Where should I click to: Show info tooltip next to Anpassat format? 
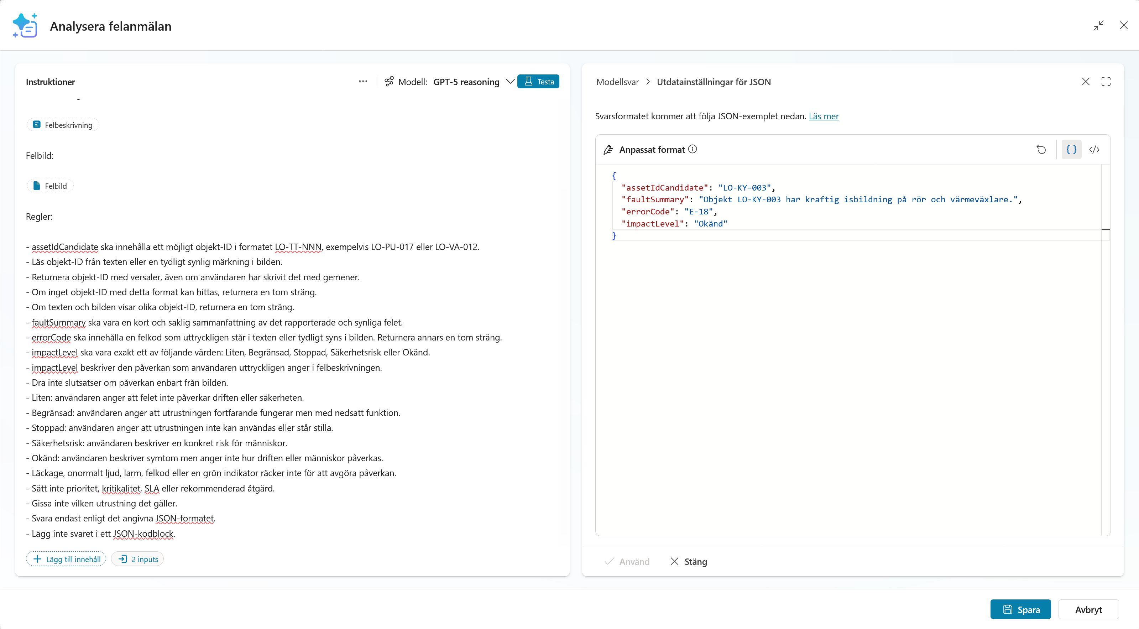[693, 149]
